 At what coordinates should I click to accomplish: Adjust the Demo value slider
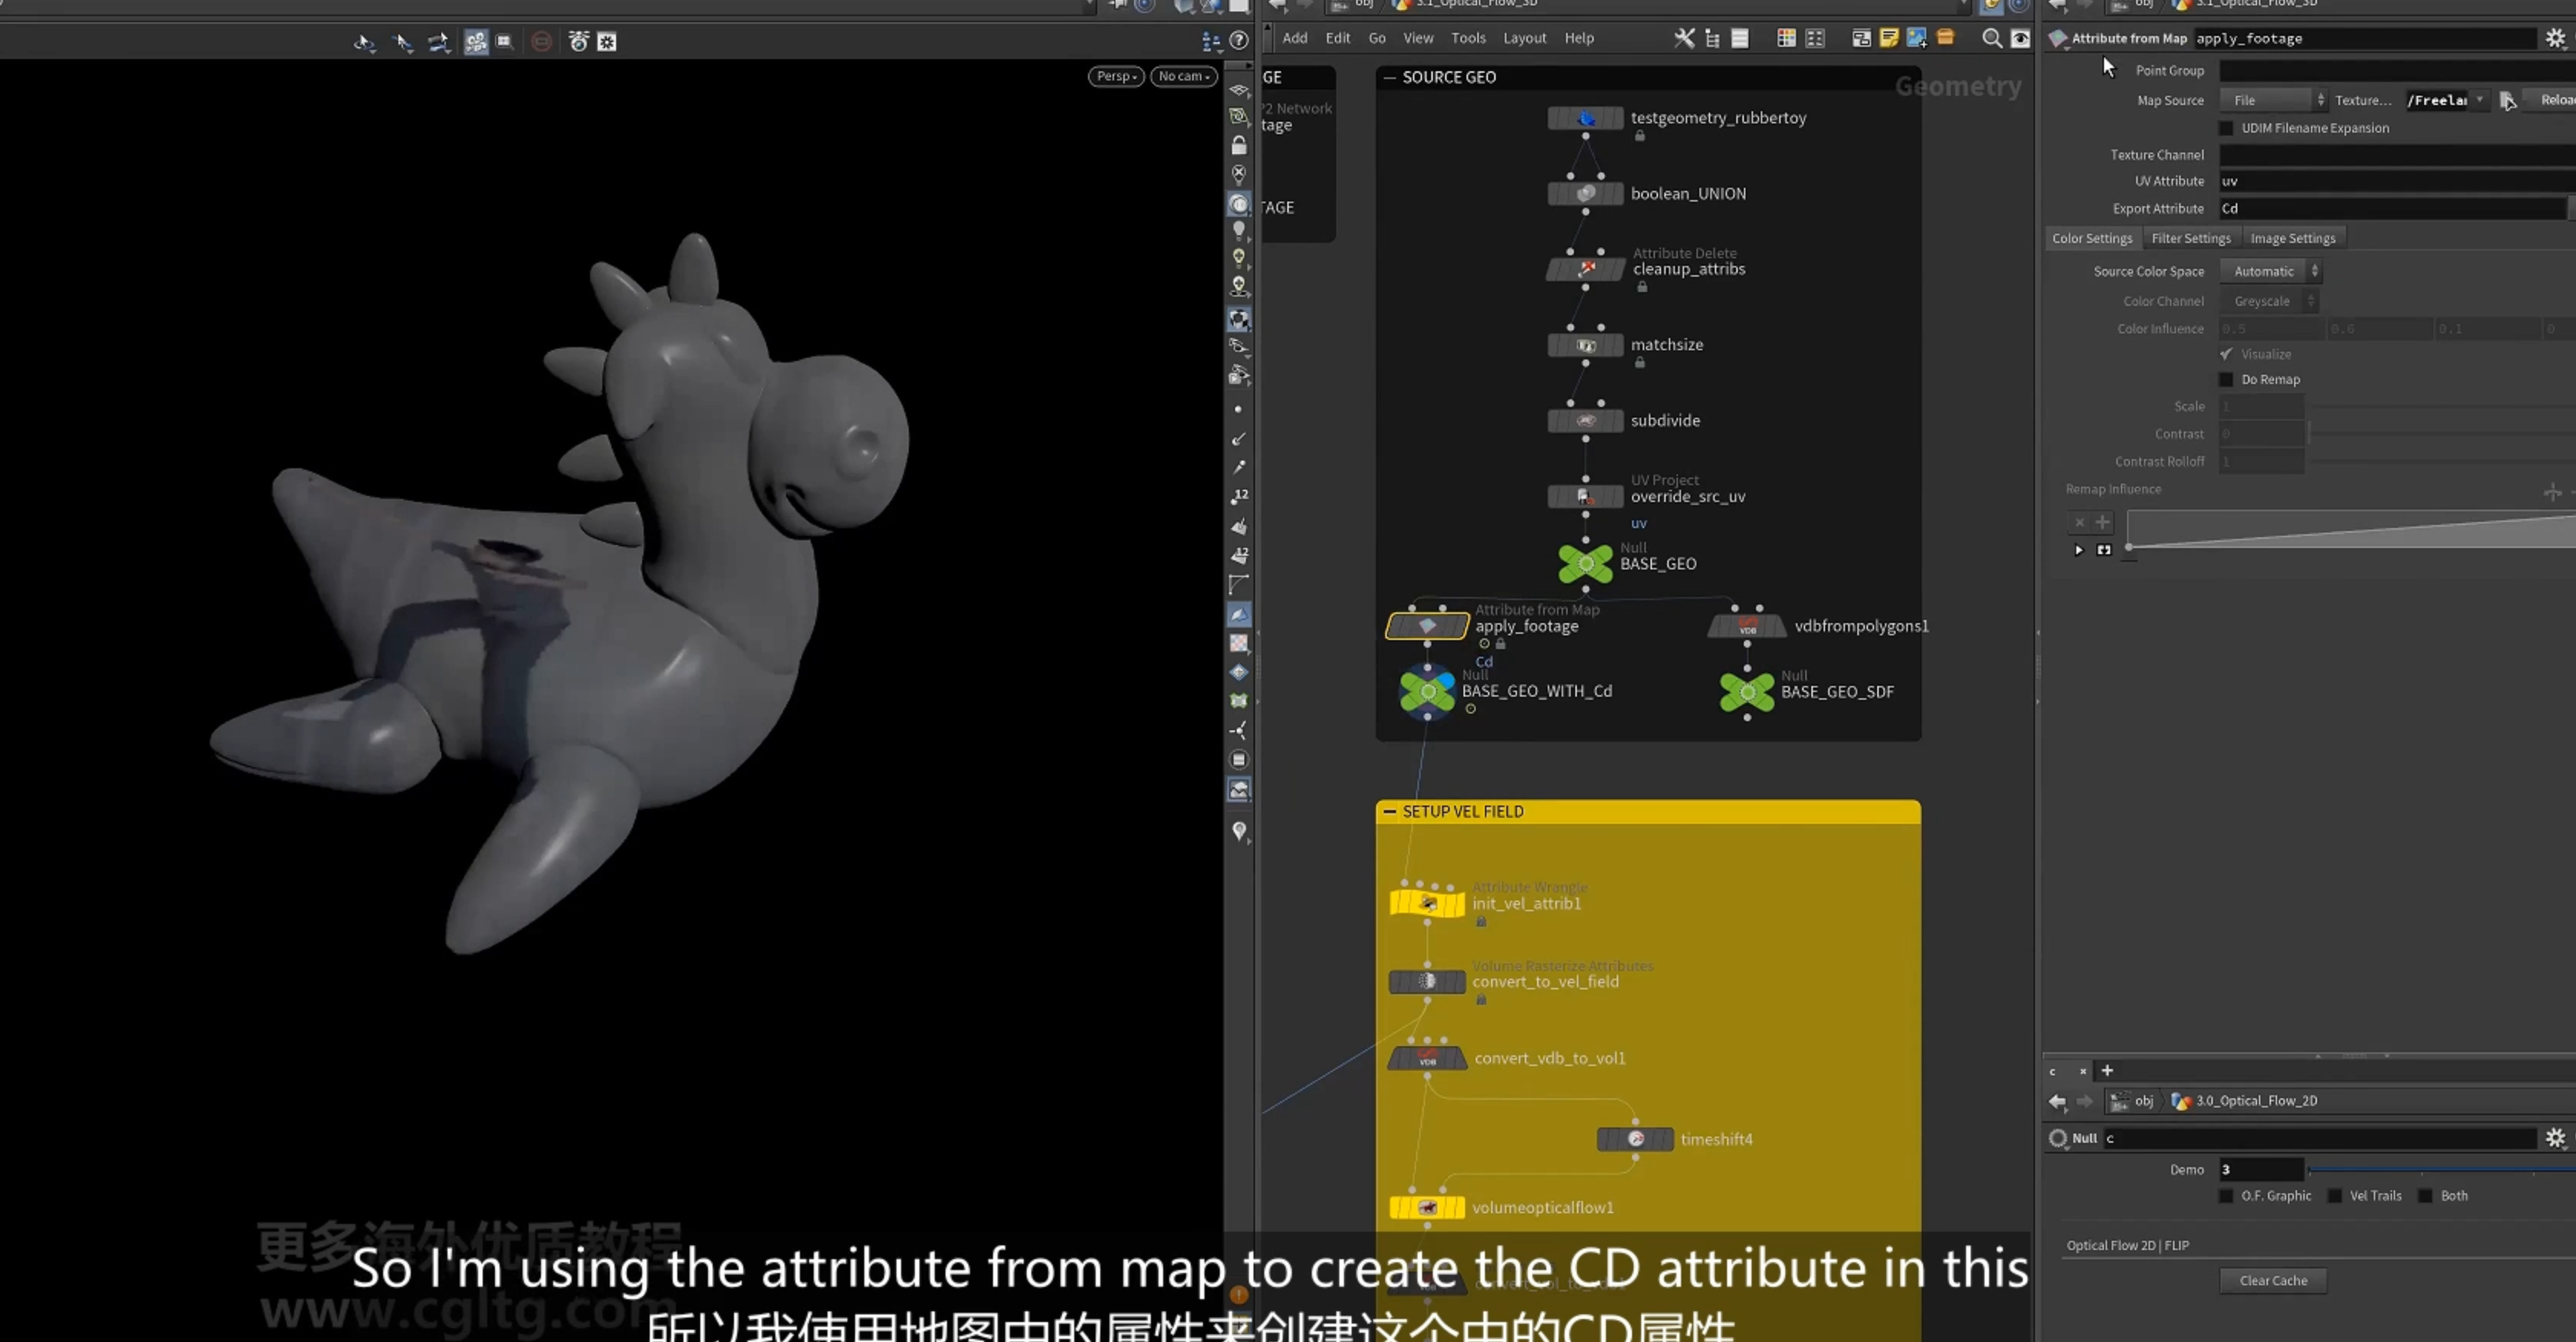2440,1169
